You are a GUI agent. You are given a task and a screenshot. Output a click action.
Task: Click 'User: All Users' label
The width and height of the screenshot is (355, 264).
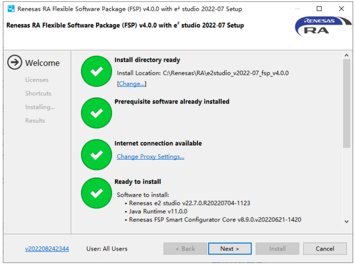[107, 249]
